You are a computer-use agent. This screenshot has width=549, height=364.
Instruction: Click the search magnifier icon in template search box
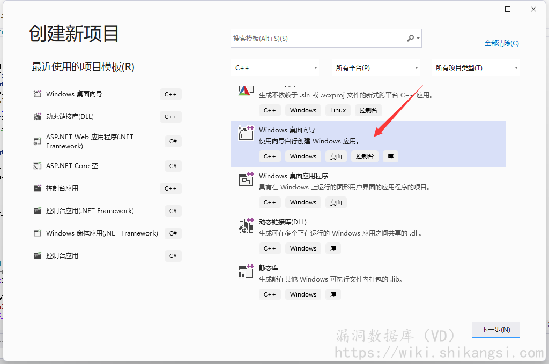pos(411,39)
